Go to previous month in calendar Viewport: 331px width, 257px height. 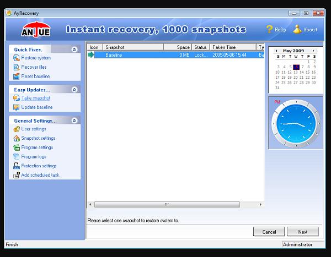click(276, 51)
